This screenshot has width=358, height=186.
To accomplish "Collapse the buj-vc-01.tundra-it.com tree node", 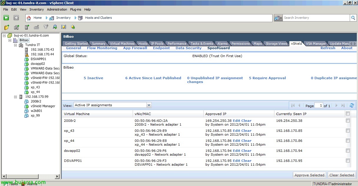I will pos(4,36).
